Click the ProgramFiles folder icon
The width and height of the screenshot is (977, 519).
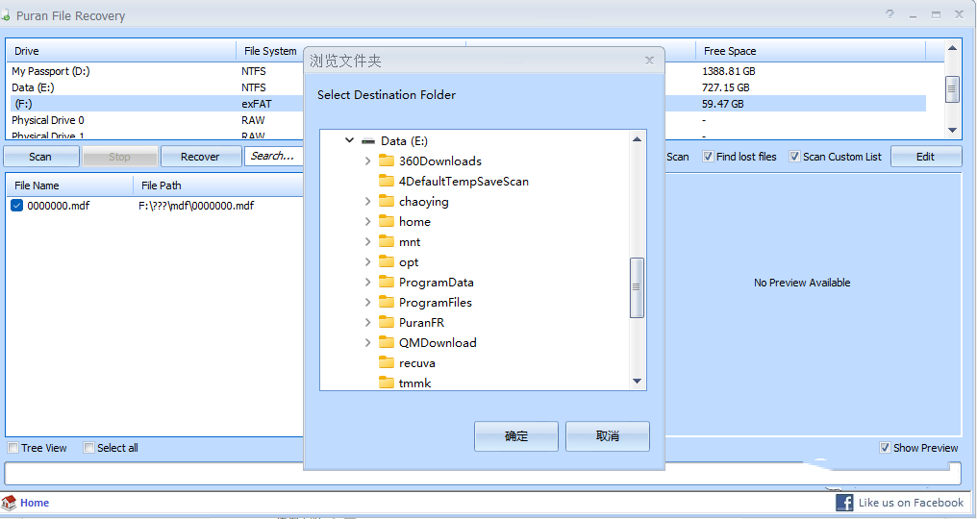pos(387,302)
